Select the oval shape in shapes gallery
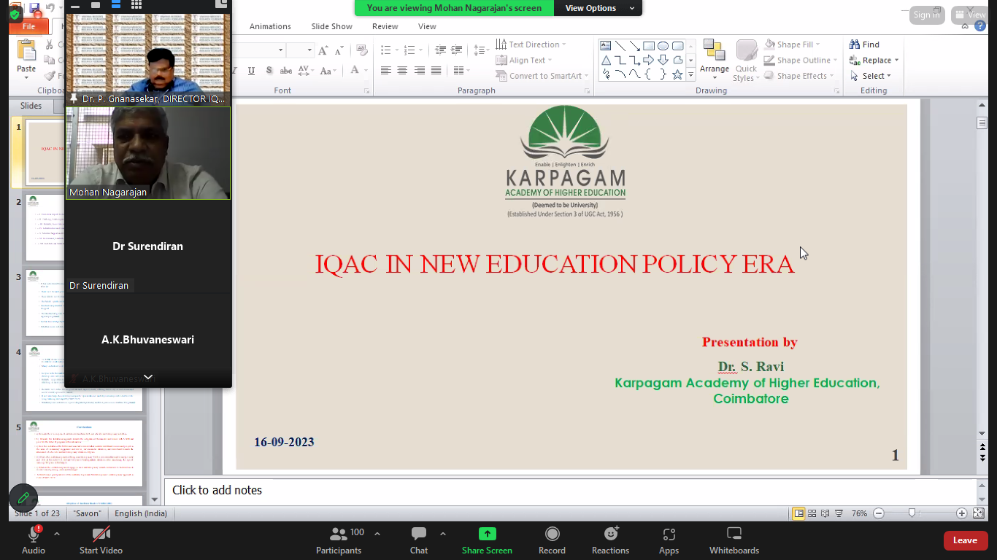 [663, 46]
